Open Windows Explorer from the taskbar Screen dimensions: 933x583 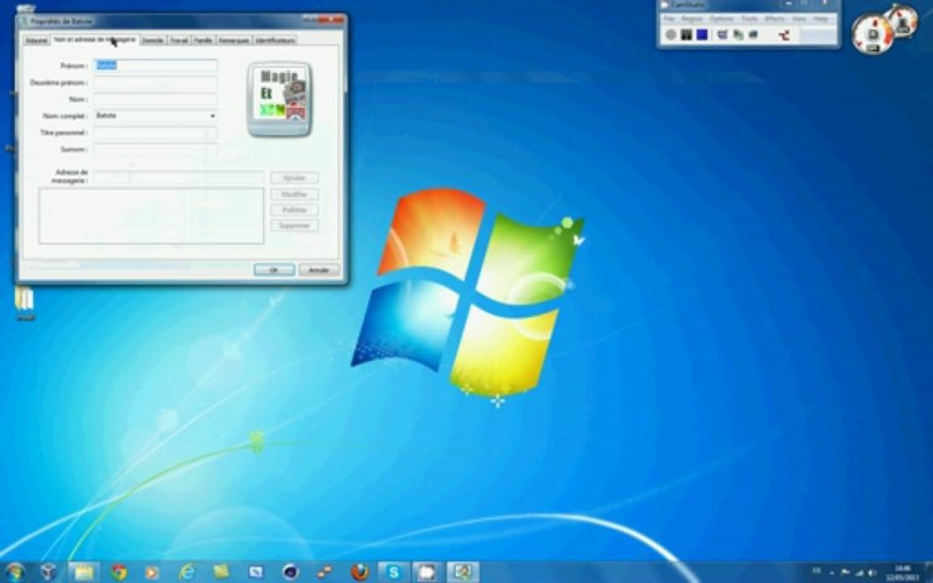(84, 572)
